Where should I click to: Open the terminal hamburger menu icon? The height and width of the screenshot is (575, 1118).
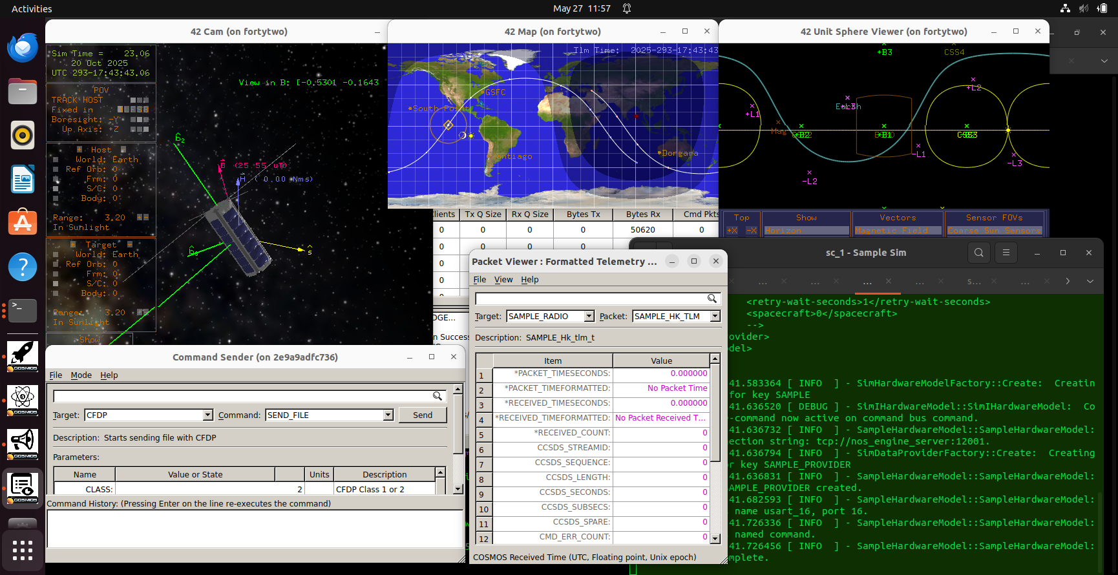1006,253
